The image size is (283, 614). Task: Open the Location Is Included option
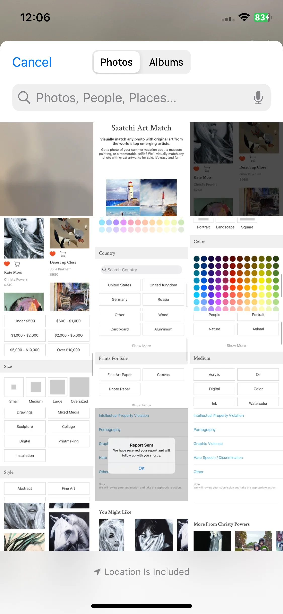(x=142, y=572)
